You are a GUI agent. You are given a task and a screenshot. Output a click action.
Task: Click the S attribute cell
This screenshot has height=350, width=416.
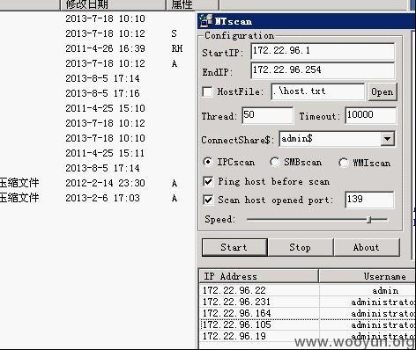pyautogui.click(x=174, y=33)
